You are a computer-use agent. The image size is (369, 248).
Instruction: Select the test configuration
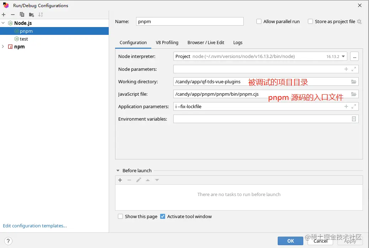[x=54, y=39]
